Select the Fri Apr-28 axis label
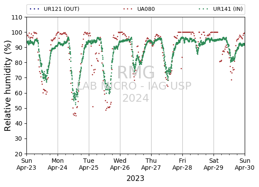259x187 pixels. pos(182,164)
